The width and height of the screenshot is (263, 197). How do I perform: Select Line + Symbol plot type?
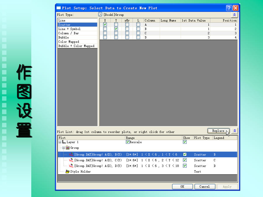(69, 29)
